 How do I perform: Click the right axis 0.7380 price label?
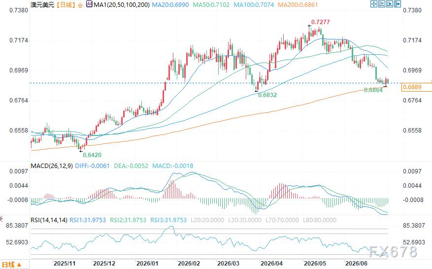(412, 10)
